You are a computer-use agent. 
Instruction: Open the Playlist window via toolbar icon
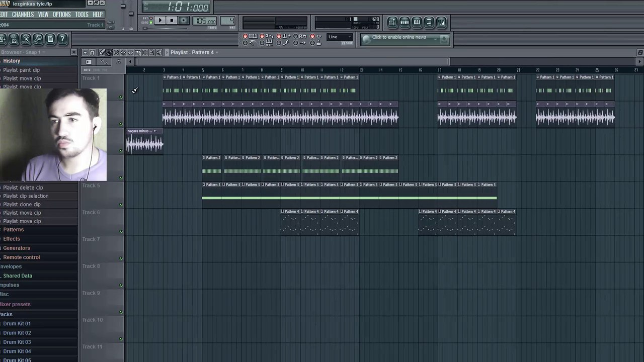(392, 22)
